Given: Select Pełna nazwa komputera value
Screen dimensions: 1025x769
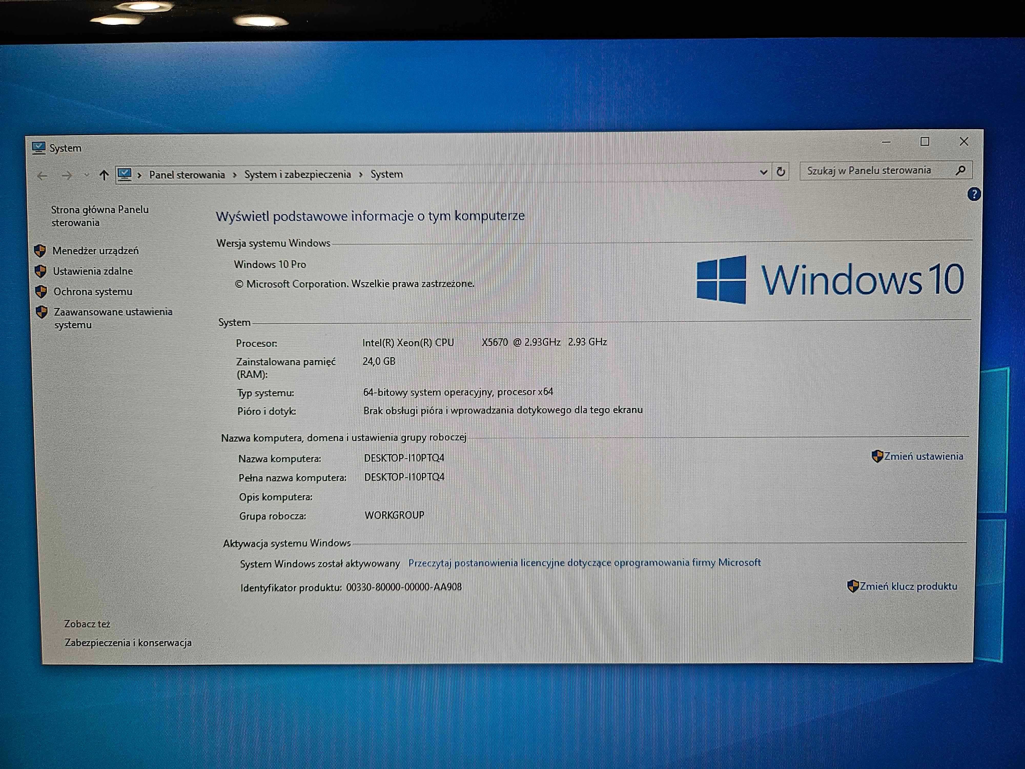Looking at the screenshot, I should click(x=404, y=477).
